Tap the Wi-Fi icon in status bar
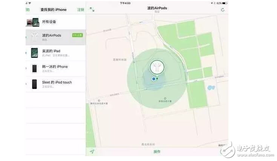 (x=30, y=3)
